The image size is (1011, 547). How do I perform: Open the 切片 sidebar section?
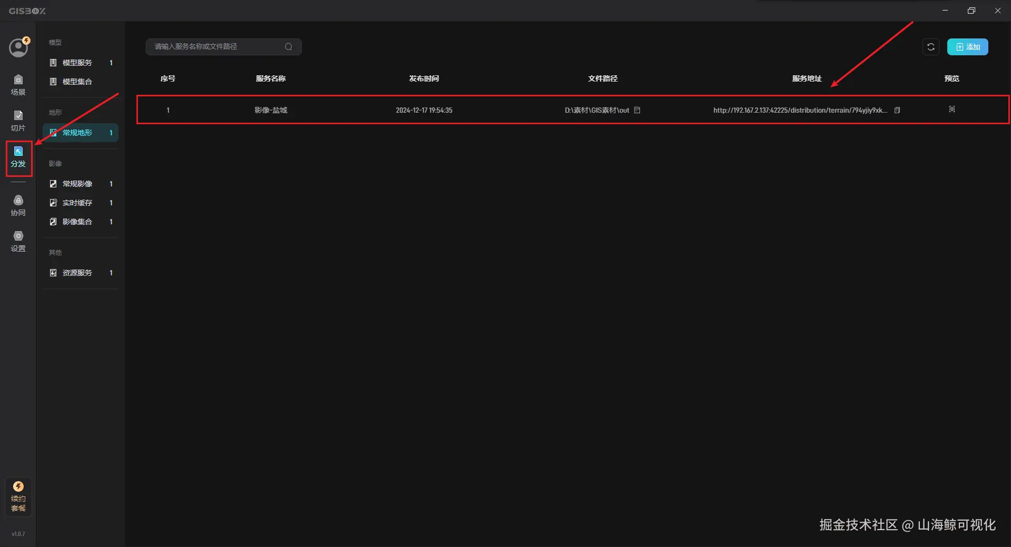[x=18, y=121]
